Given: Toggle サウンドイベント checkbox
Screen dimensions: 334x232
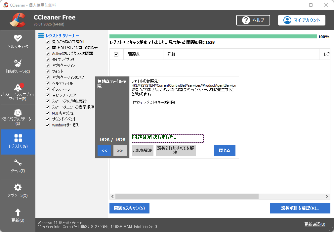Looking at the screenshot, I should point(48,119).
